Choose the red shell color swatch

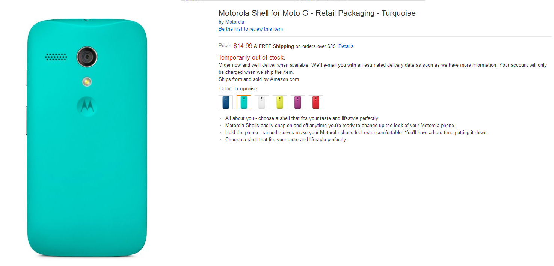316,102
